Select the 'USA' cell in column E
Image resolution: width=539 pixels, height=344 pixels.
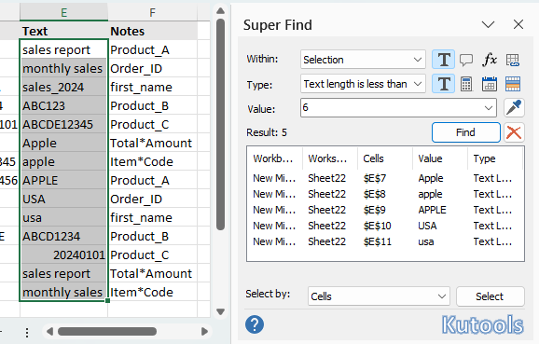point(64,199)
